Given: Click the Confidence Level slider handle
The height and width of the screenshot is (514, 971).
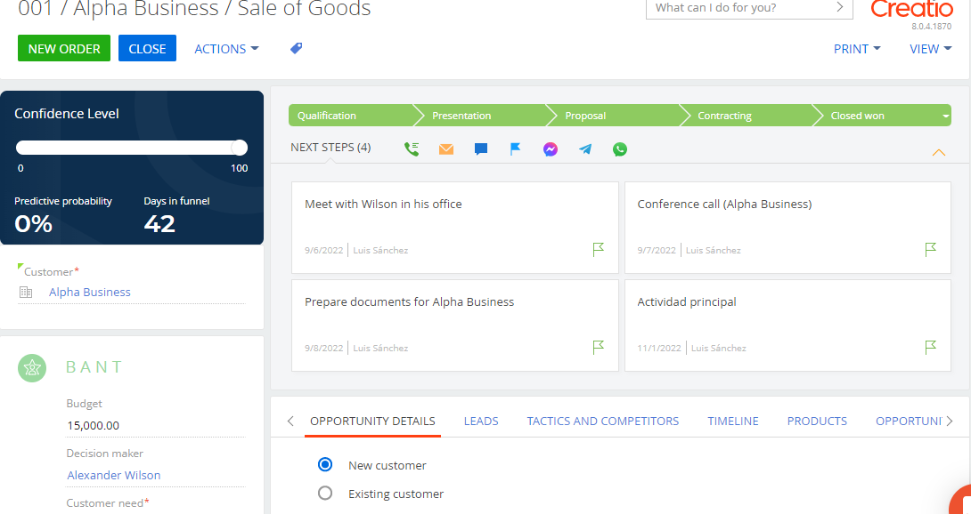Looking at the screenshot, I should [239, 148].
